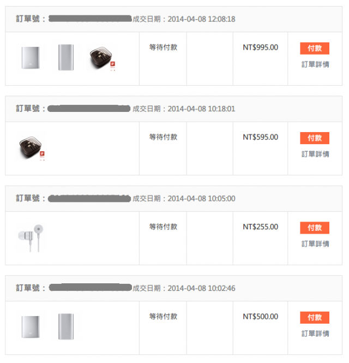Select small power bank thumbnail in last order
Screen dimensions: 349x363
coord(31,326)
